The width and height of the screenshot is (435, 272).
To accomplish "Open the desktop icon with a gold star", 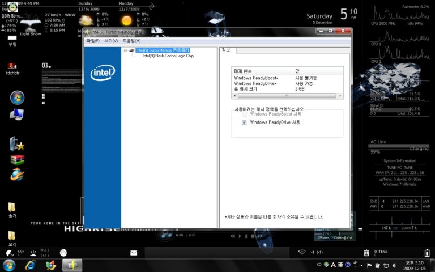I will click(x=17, y=144).
